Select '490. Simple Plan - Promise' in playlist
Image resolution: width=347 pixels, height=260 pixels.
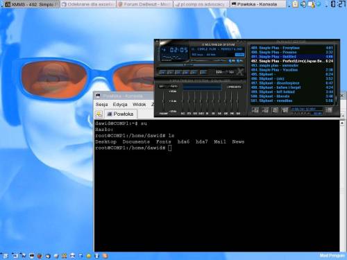(x=292, y=52)
